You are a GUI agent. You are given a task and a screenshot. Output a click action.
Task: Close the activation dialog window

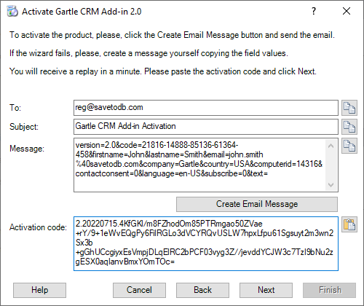point(347,11)
